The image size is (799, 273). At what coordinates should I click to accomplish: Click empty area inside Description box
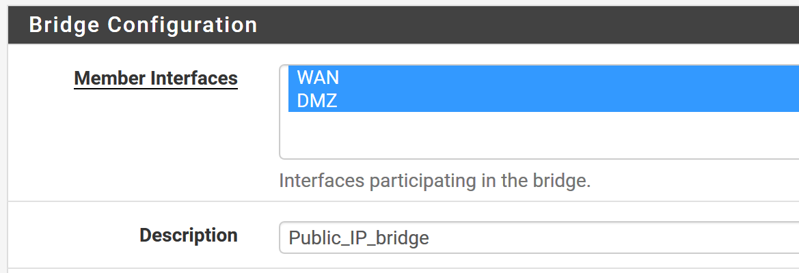pos(615,238)
